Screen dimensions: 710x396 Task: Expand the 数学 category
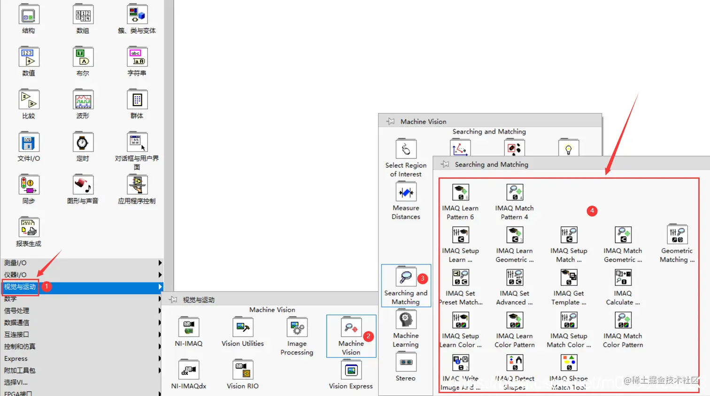[82, 299]
